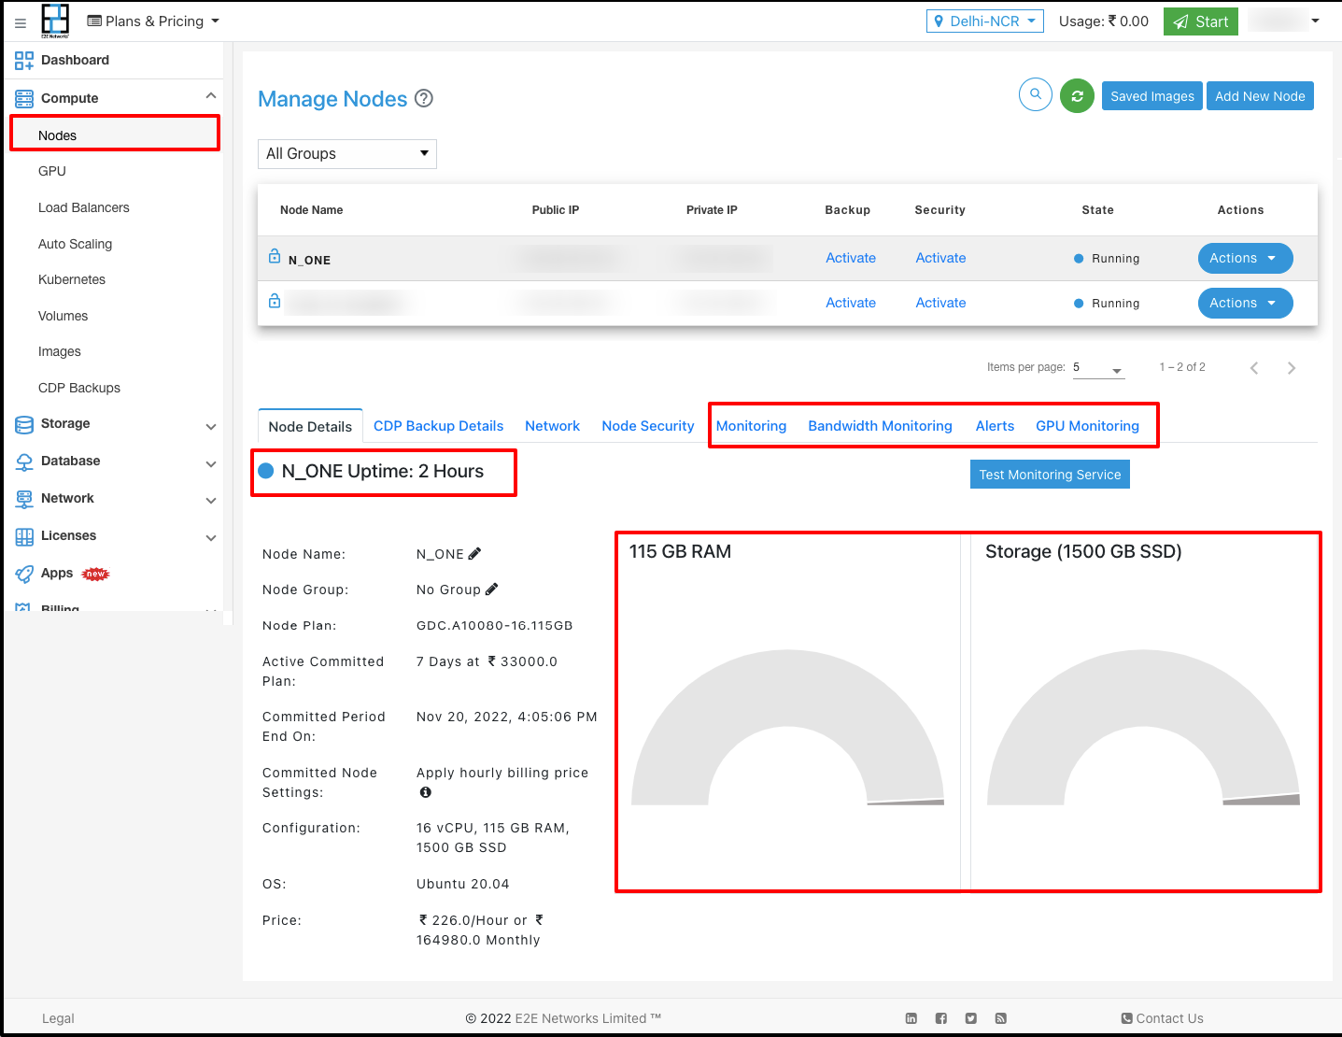Activate Security for second node
Screen dimensions: 1342x1037
coord(940,303)
